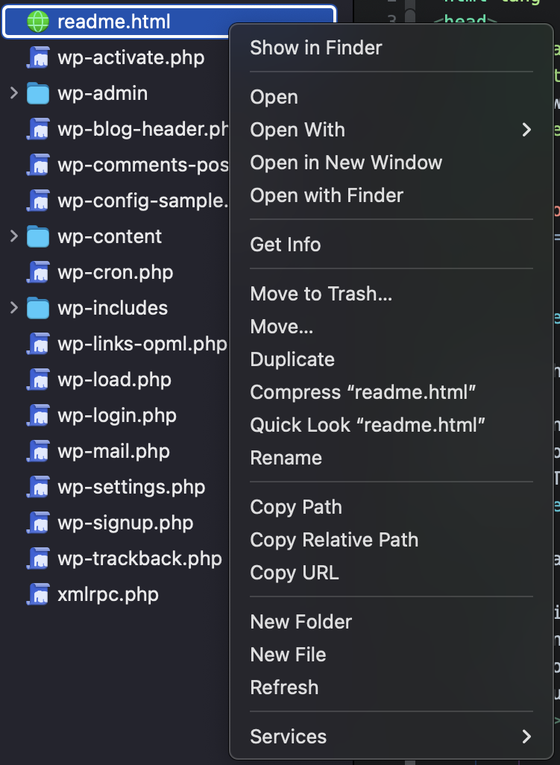Select Quick Look “readme.html”

tap(368, 425)
